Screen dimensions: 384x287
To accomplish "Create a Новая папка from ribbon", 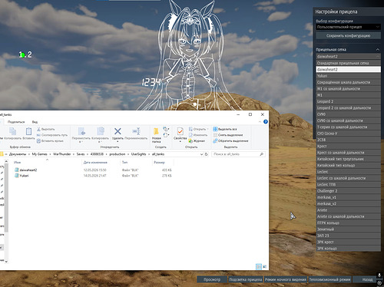I will coord(156,135).
